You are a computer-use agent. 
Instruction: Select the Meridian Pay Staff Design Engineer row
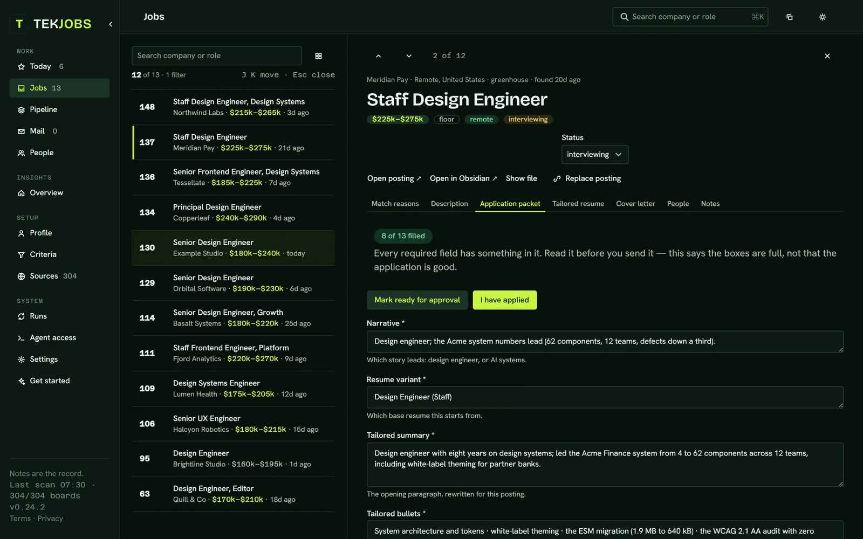coord(234,142)
